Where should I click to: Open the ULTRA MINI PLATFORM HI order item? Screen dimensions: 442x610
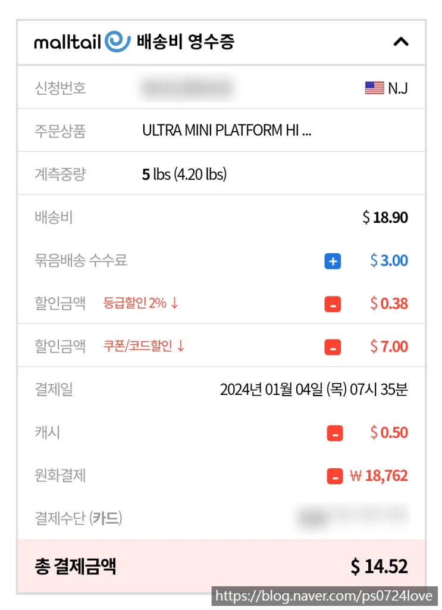point(226,130)
